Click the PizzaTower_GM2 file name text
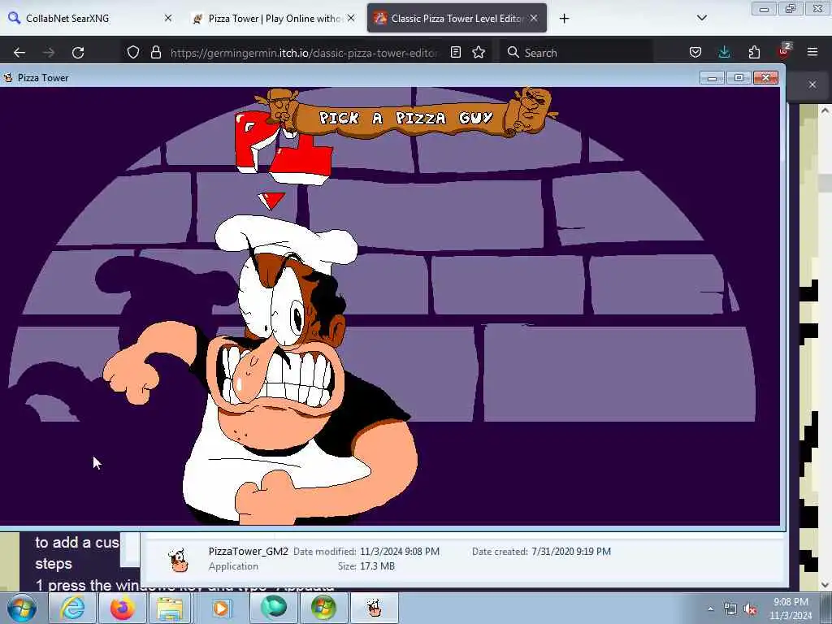The image size is (832, 624). [x=249, y=552]
